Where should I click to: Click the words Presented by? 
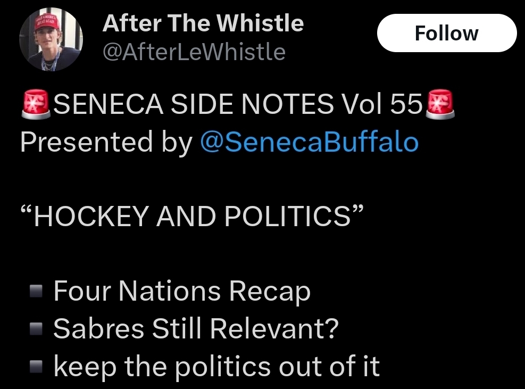point(106,142)
